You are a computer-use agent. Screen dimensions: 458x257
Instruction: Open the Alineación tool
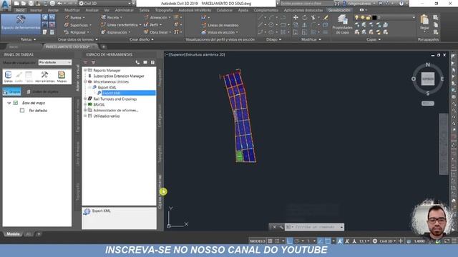[x=157, y=17]
